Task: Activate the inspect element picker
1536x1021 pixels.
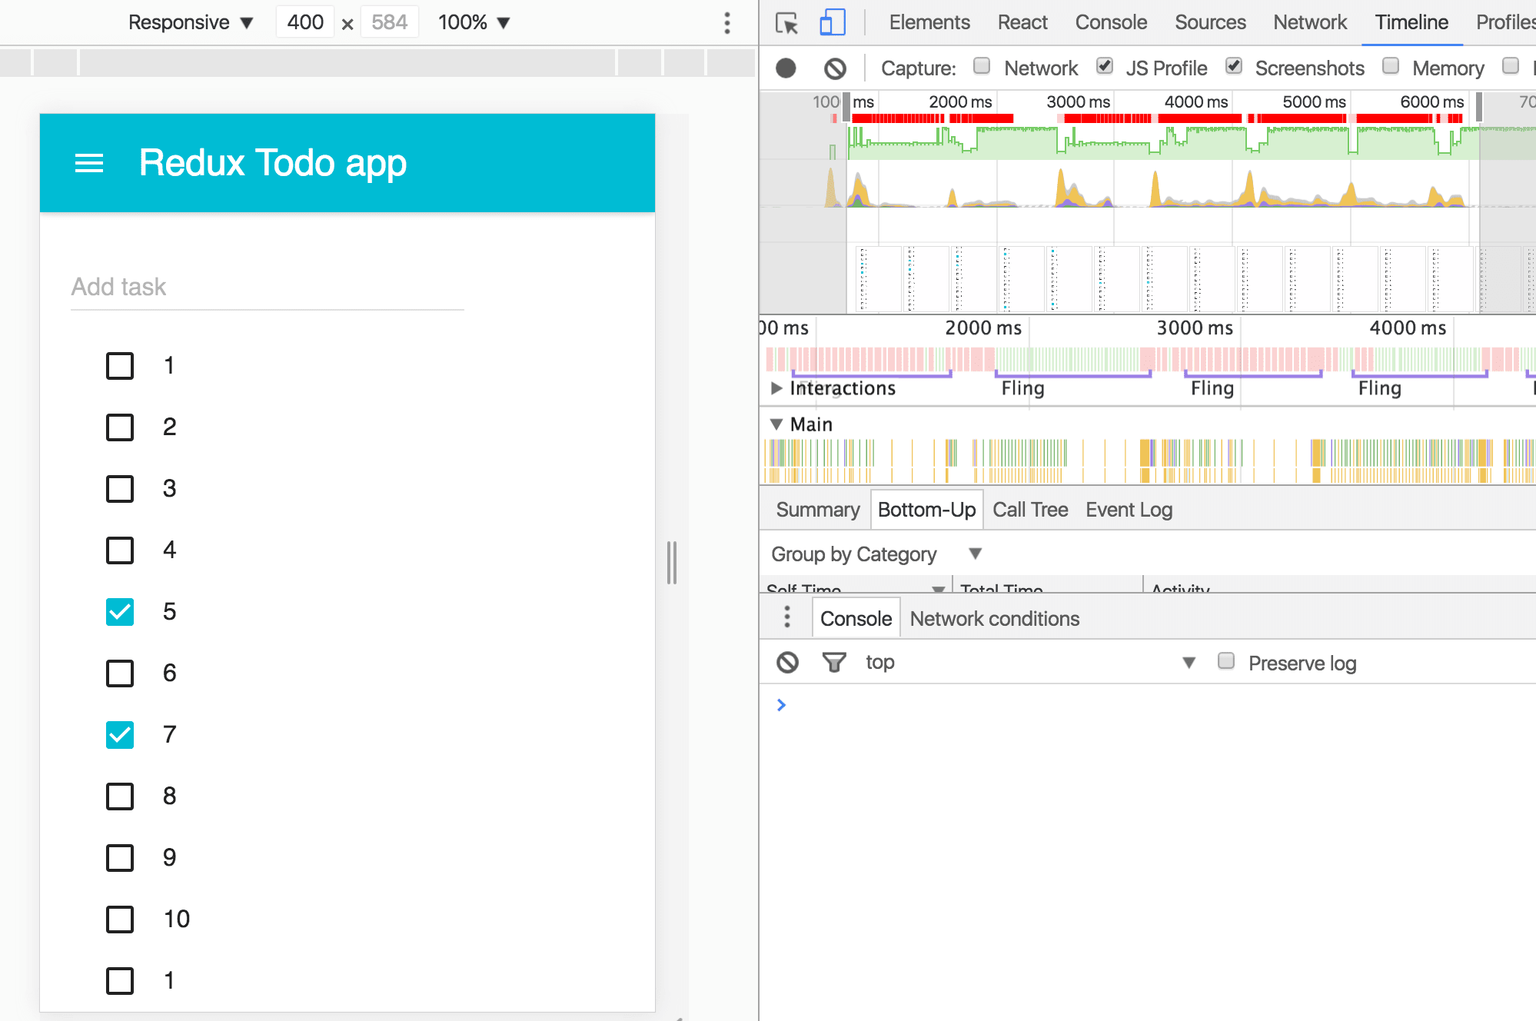Action: pyautogui.click(x=786, y=23)
